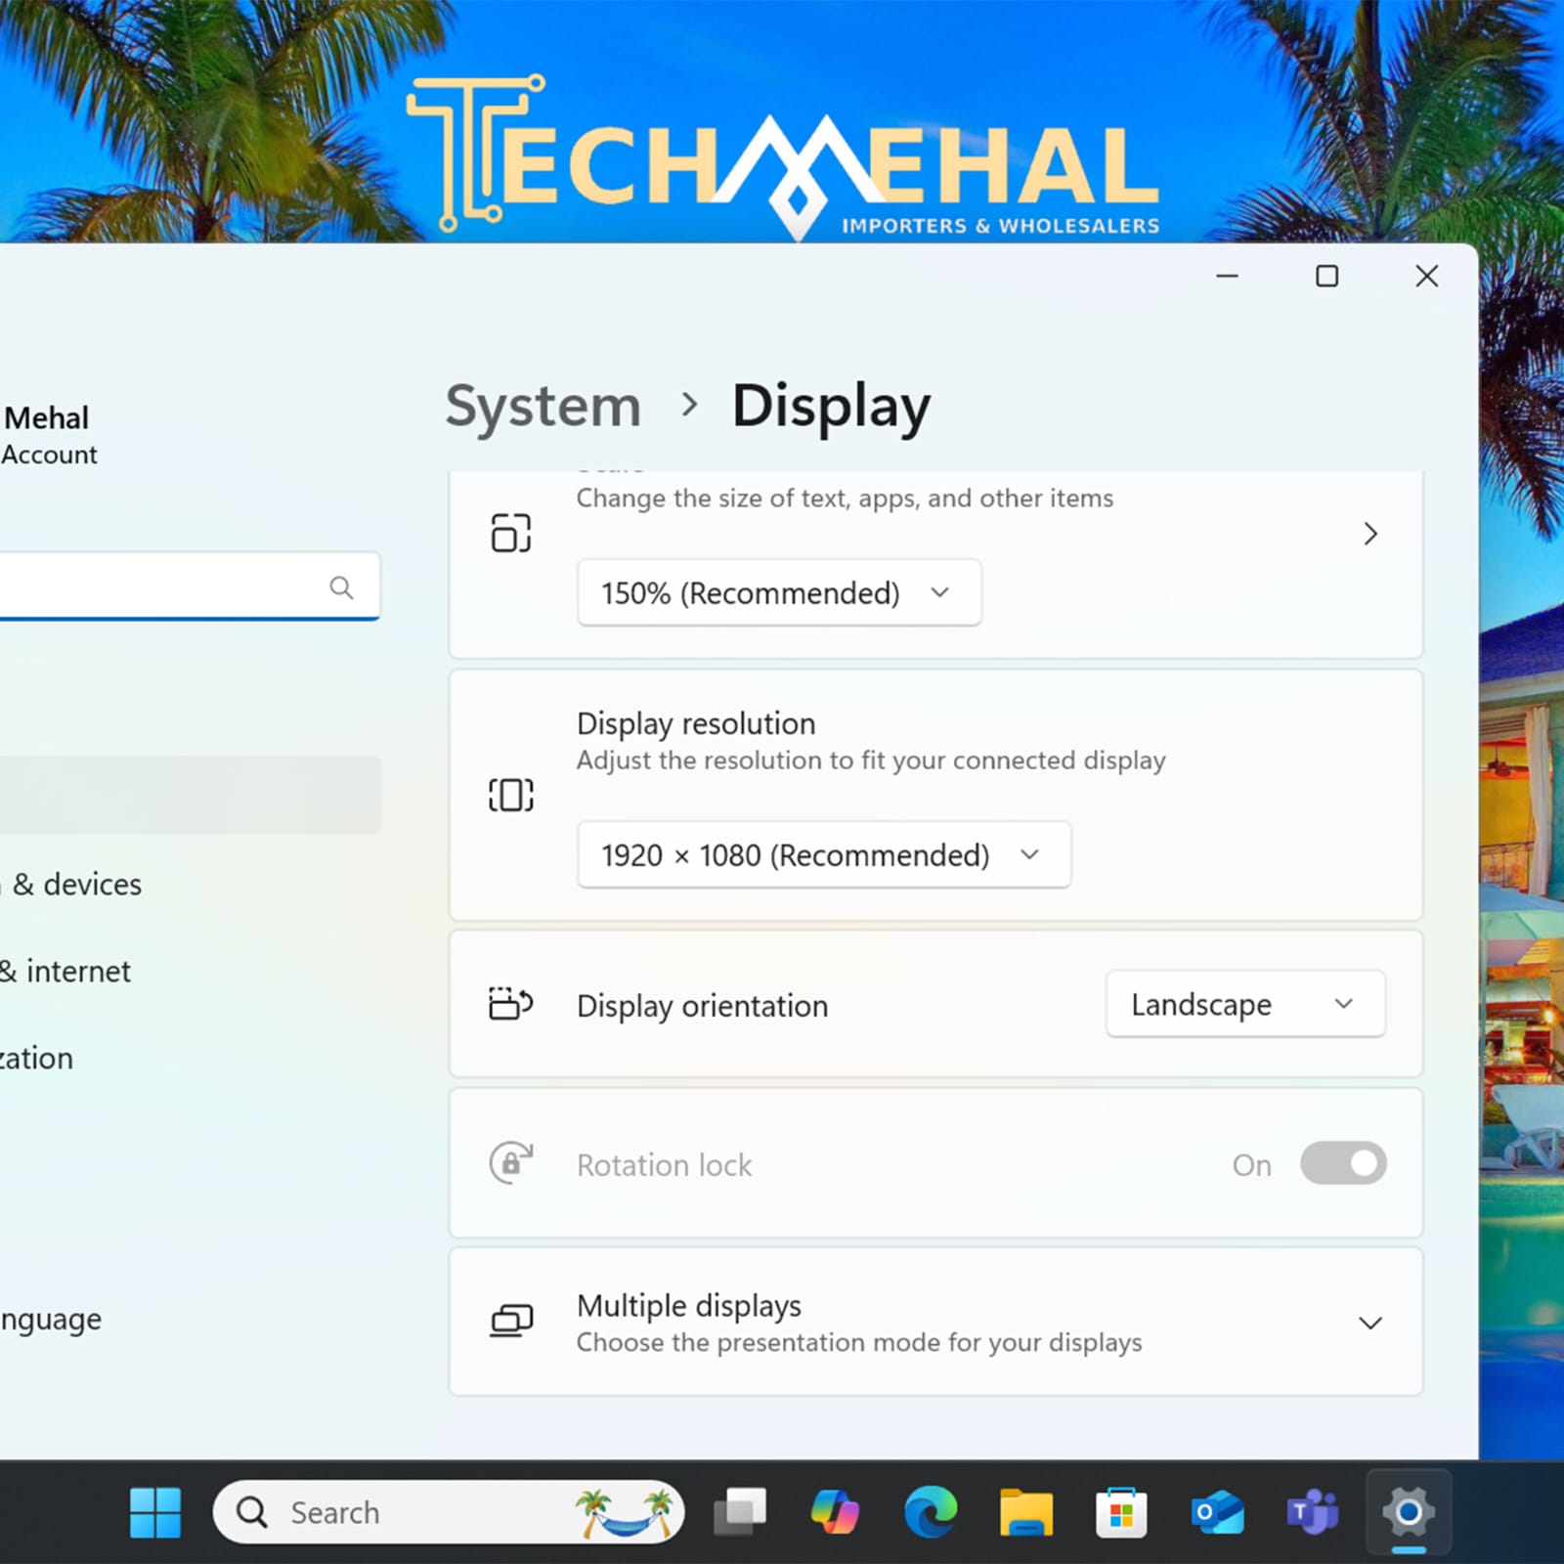Click 'Change the size of text' description
1564x1564 pixels.
(x=845, y=499)
